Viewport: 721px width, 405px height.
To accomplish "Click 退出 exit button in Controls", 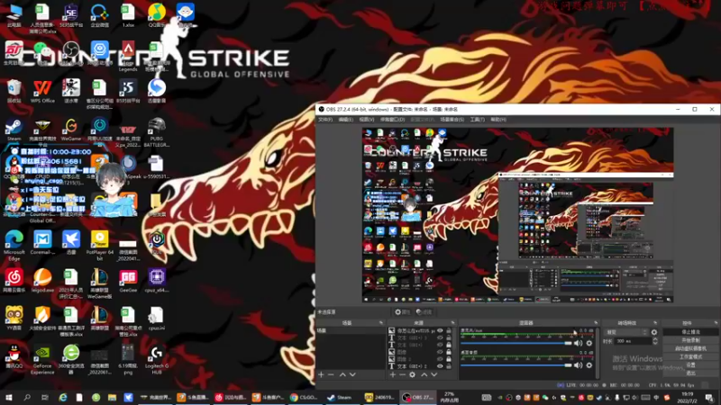I will tap(690, 373).
